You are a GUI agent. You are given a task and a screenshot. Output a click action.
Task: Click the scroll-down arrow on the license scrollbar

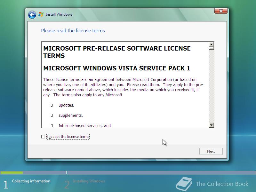tap(211, 125)
